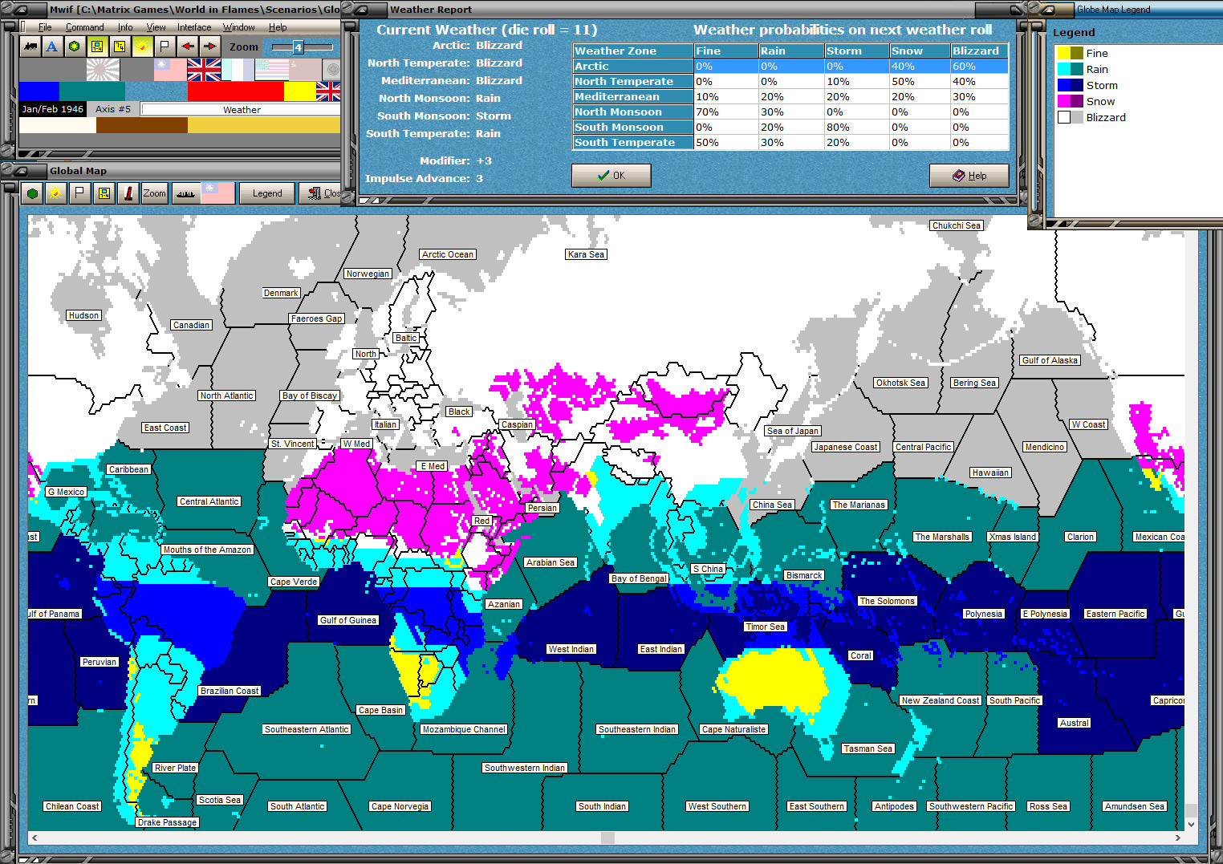This screenshot has height=864, width=1223.
Task: Select the Japanese rising sun flag
Action: pyautogui.click(x=103, y=70)
